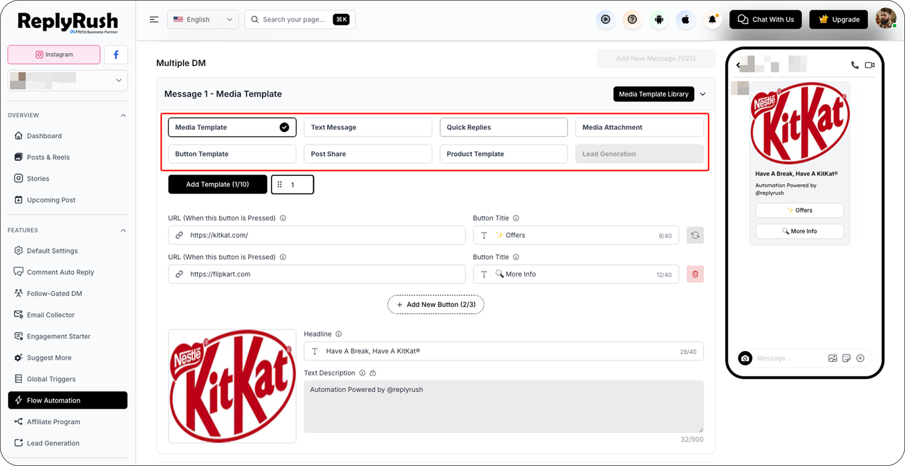Click the Chat With Us button
Viewport: 905px width, 466px height.
click(765, 19)
